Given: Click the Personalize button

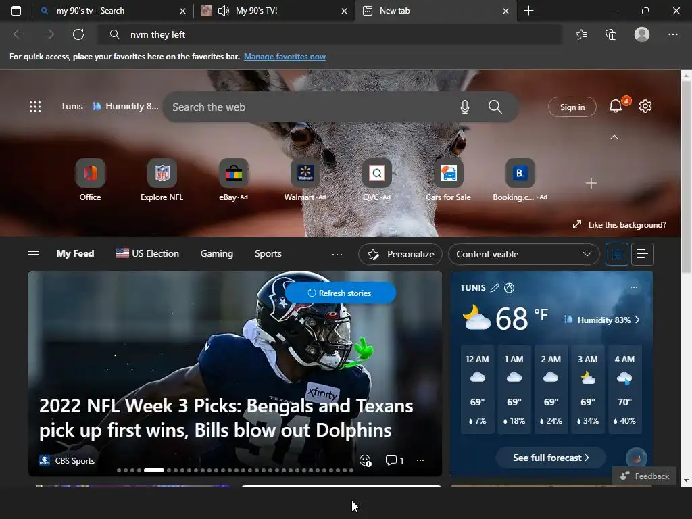Looking at the screenshot, I should [x=400, y=254].
